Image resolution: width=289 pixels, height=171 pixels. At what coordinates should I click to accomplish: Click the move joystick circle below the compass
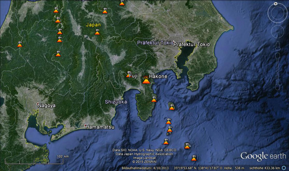[x=277, y=32]
